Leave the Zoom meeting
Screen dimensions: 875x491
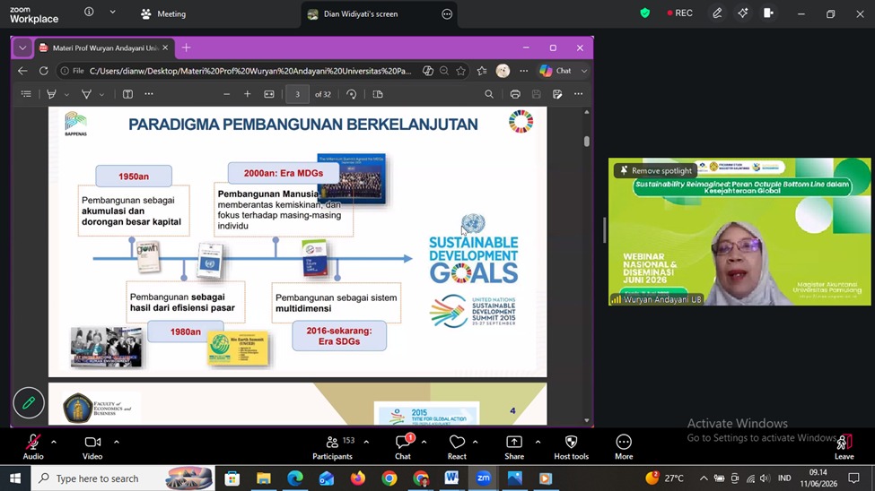point(844,447)
